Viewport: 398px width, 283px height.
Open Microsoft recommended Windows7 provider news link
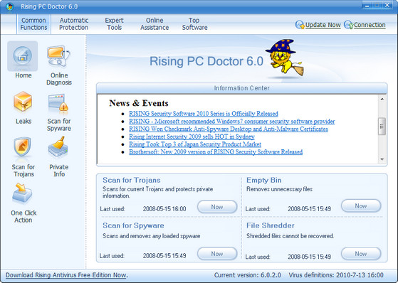[231, 121]
